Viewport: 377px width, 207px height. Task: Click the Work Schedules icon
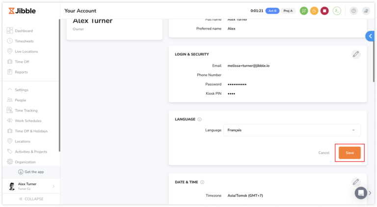(x=10, y=120)
